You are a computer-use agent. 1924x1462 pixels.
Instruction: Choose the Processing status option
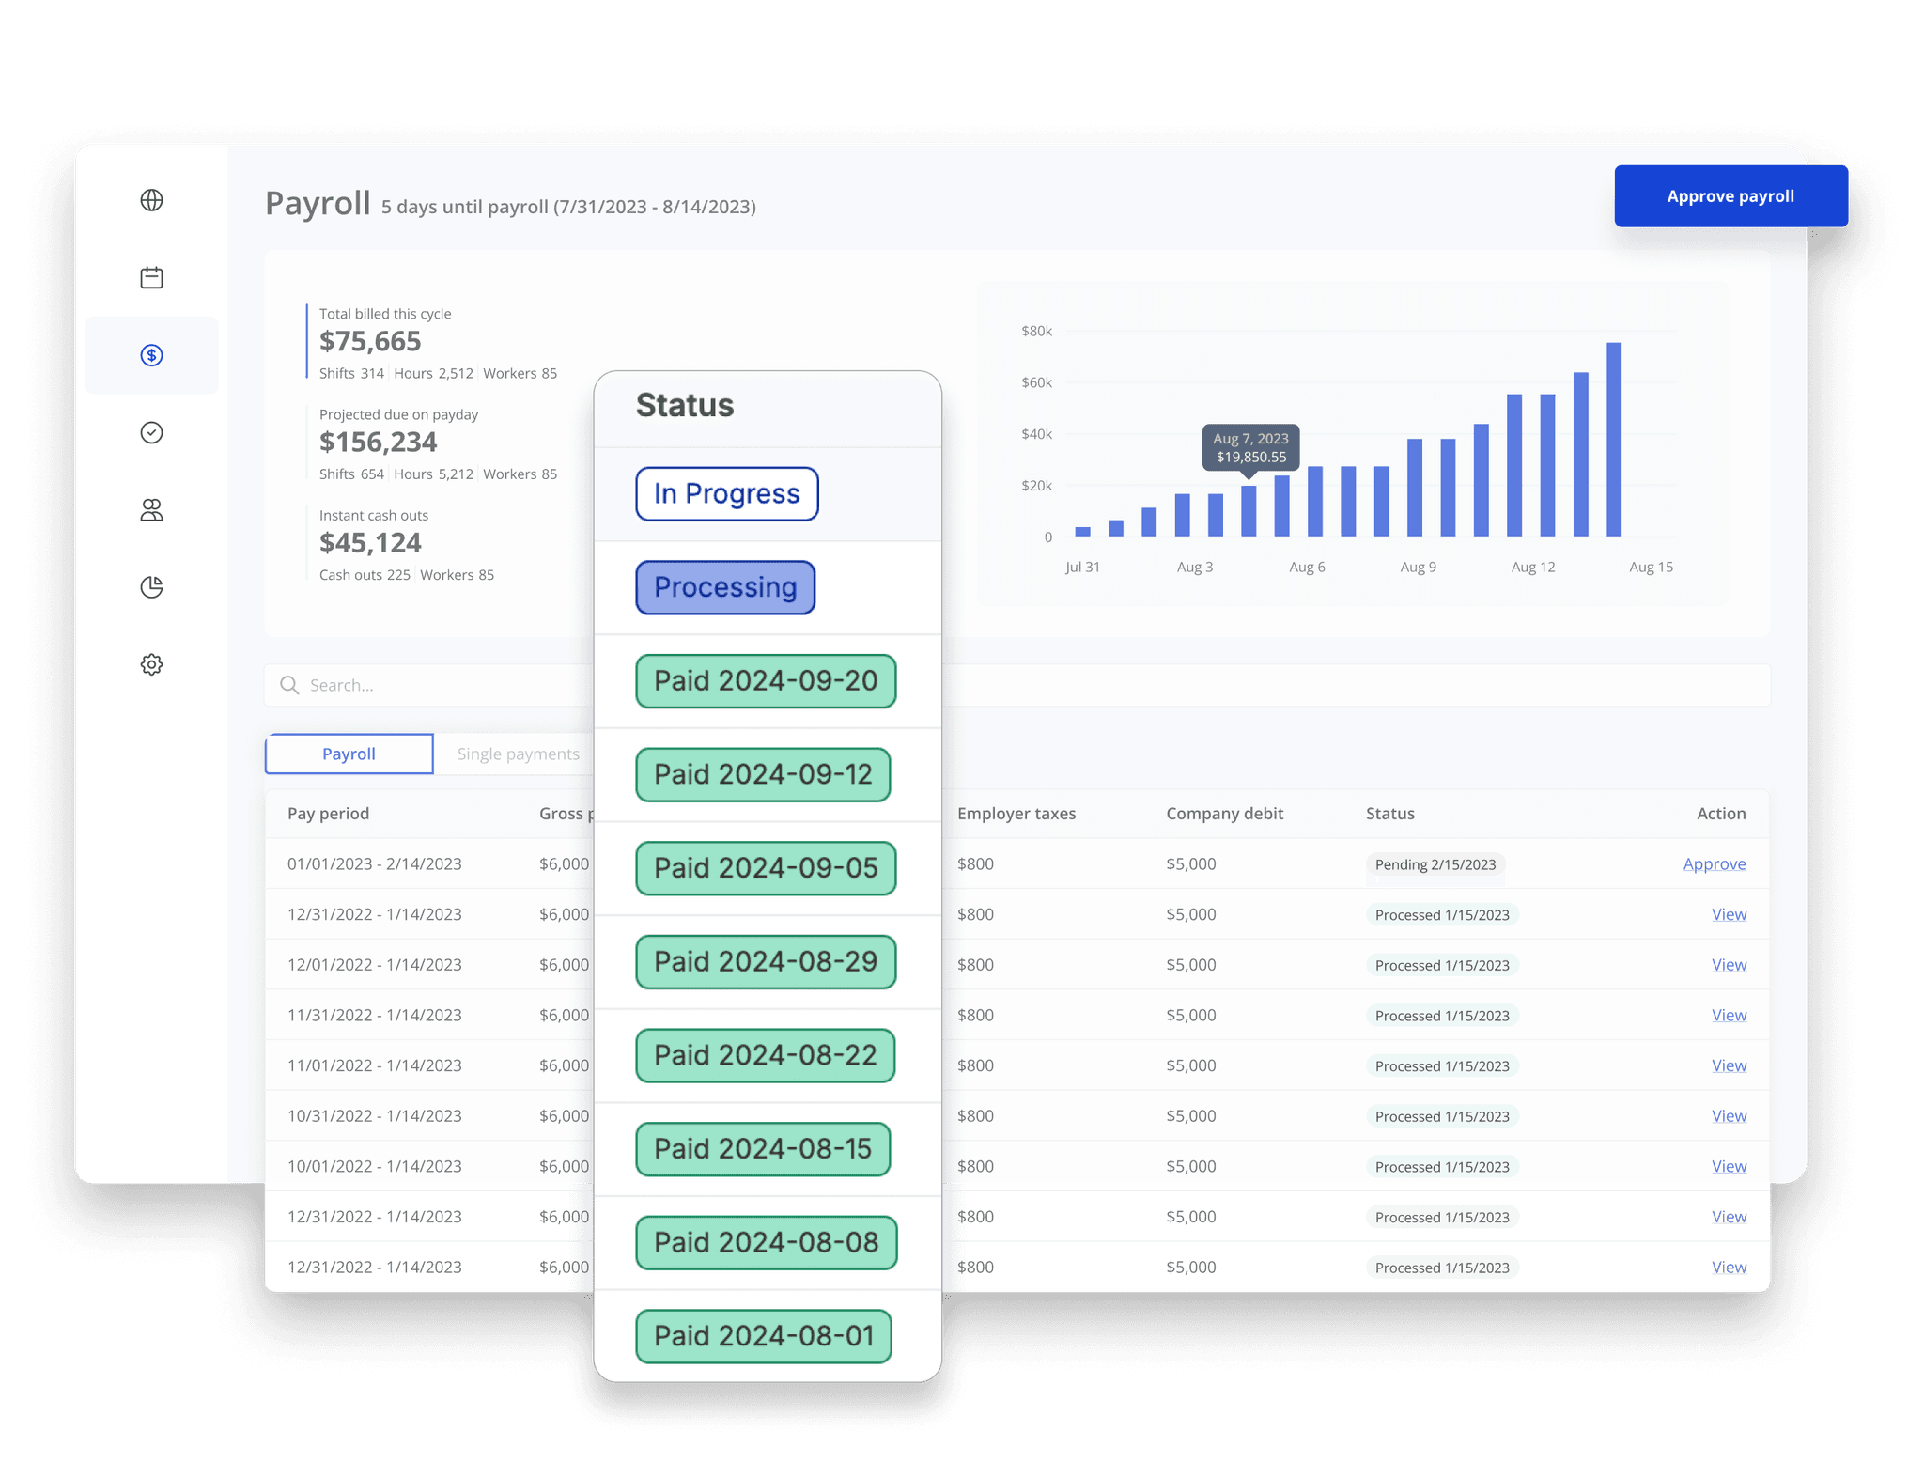[x=725, y=587]
